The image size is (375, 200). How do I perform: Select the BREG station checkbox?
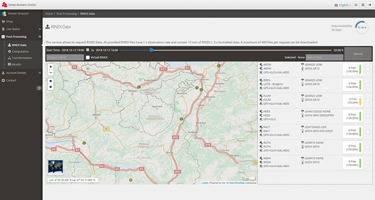(367, 85)
